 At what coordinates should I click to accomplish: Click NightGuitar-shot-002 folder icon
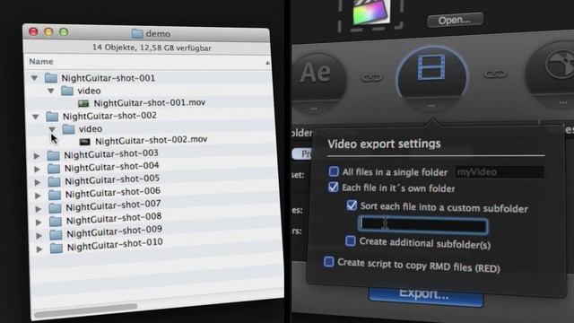[x=52, y=116]
